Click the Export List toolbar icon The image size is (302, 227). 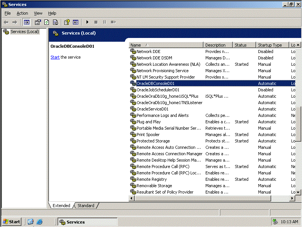click(x=55, y=22)
